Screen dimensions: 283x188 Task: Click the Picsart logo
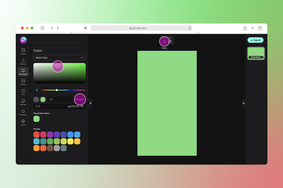tap(23, 40)
